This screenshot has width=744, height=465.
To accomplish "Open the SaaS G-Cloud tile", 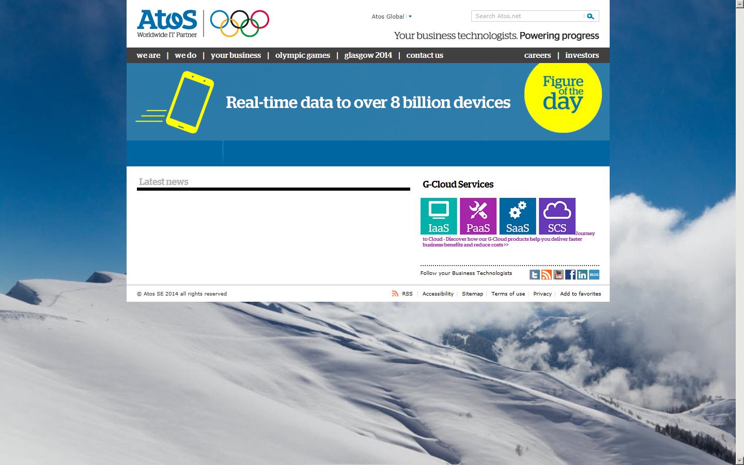I will (518, 215).
